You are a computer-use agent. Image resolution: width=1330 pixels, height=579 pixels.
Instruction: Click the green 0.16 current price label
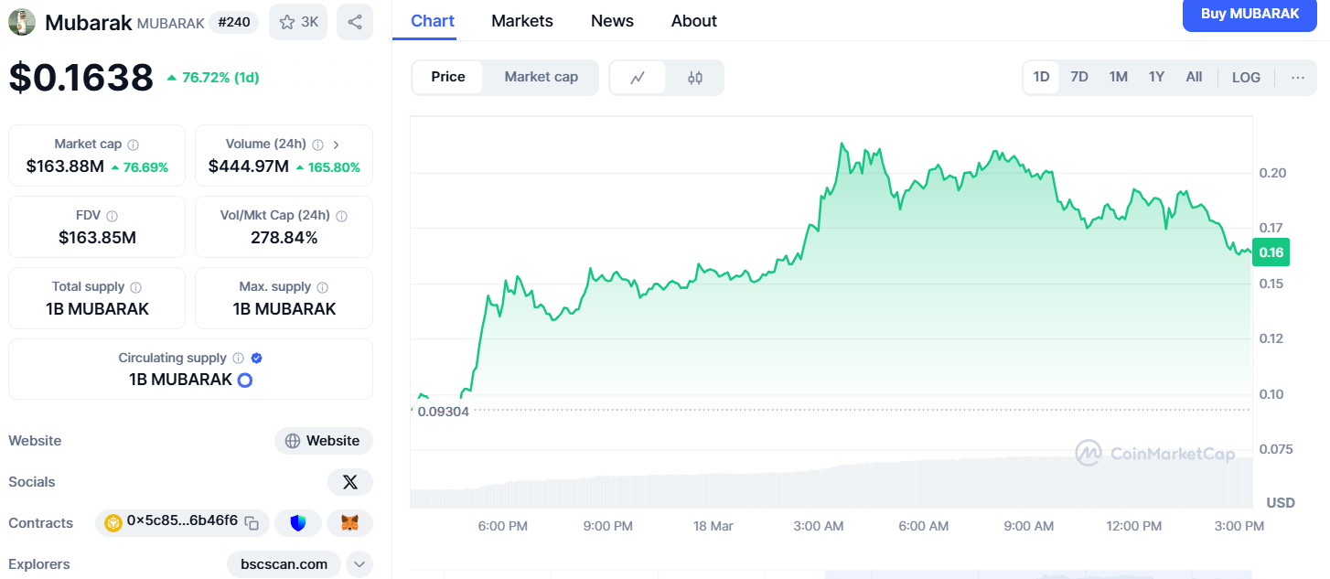click(x=1271, y=252)
